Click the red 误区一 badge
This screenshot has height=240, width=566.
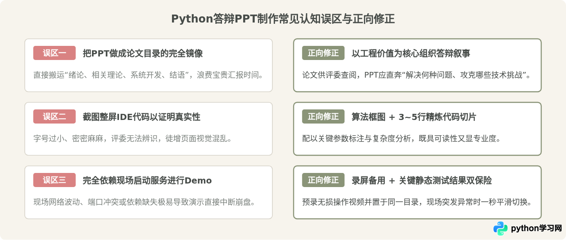[x=54, y=53]
